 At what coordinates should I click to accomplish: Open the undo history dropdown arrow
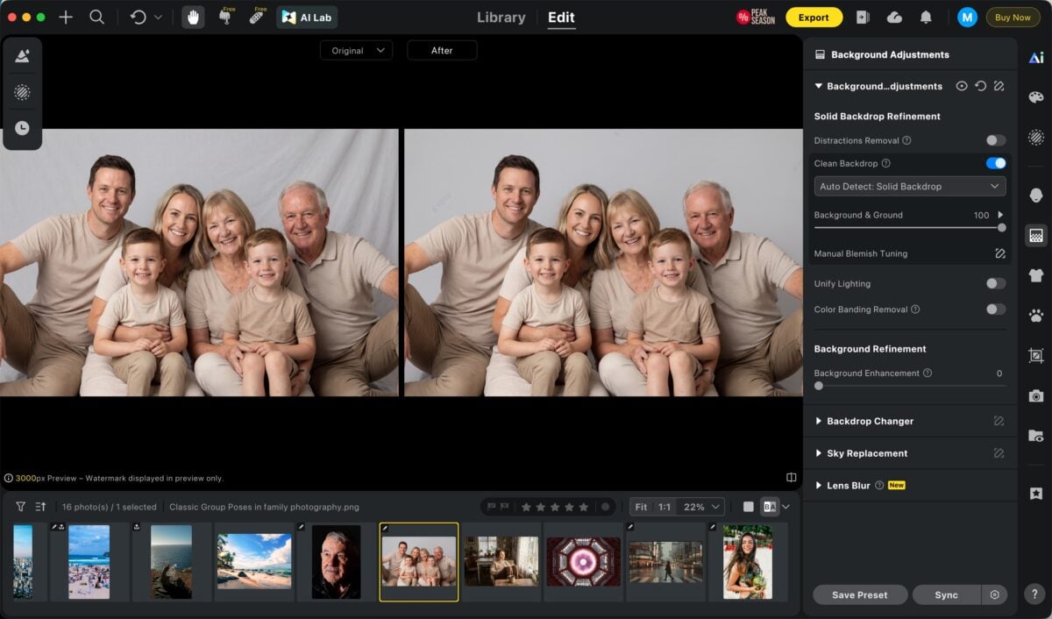[158, 17]
